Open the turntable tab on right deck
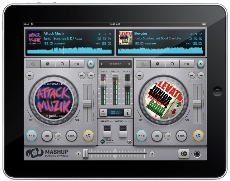Viewport: 230px width, 181px height. click(143, 64)
